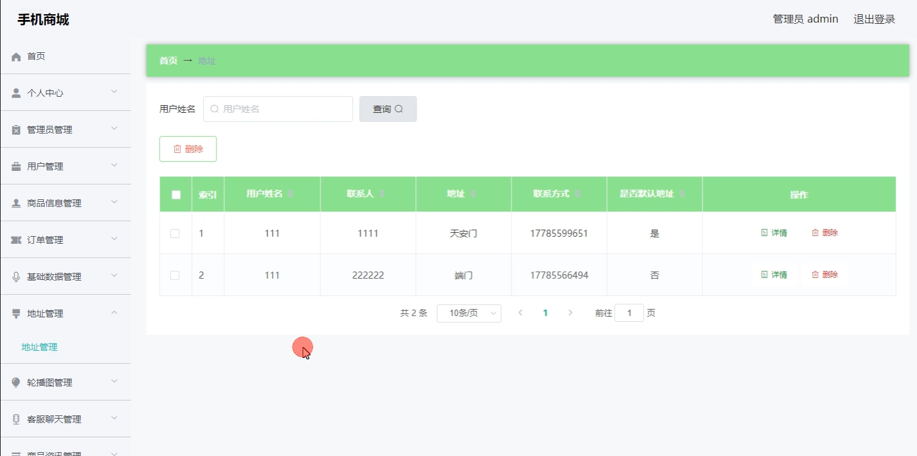This screenshot has height=456, width=917.
Task: Click the 查询 search button
Action: pos(388,109)
